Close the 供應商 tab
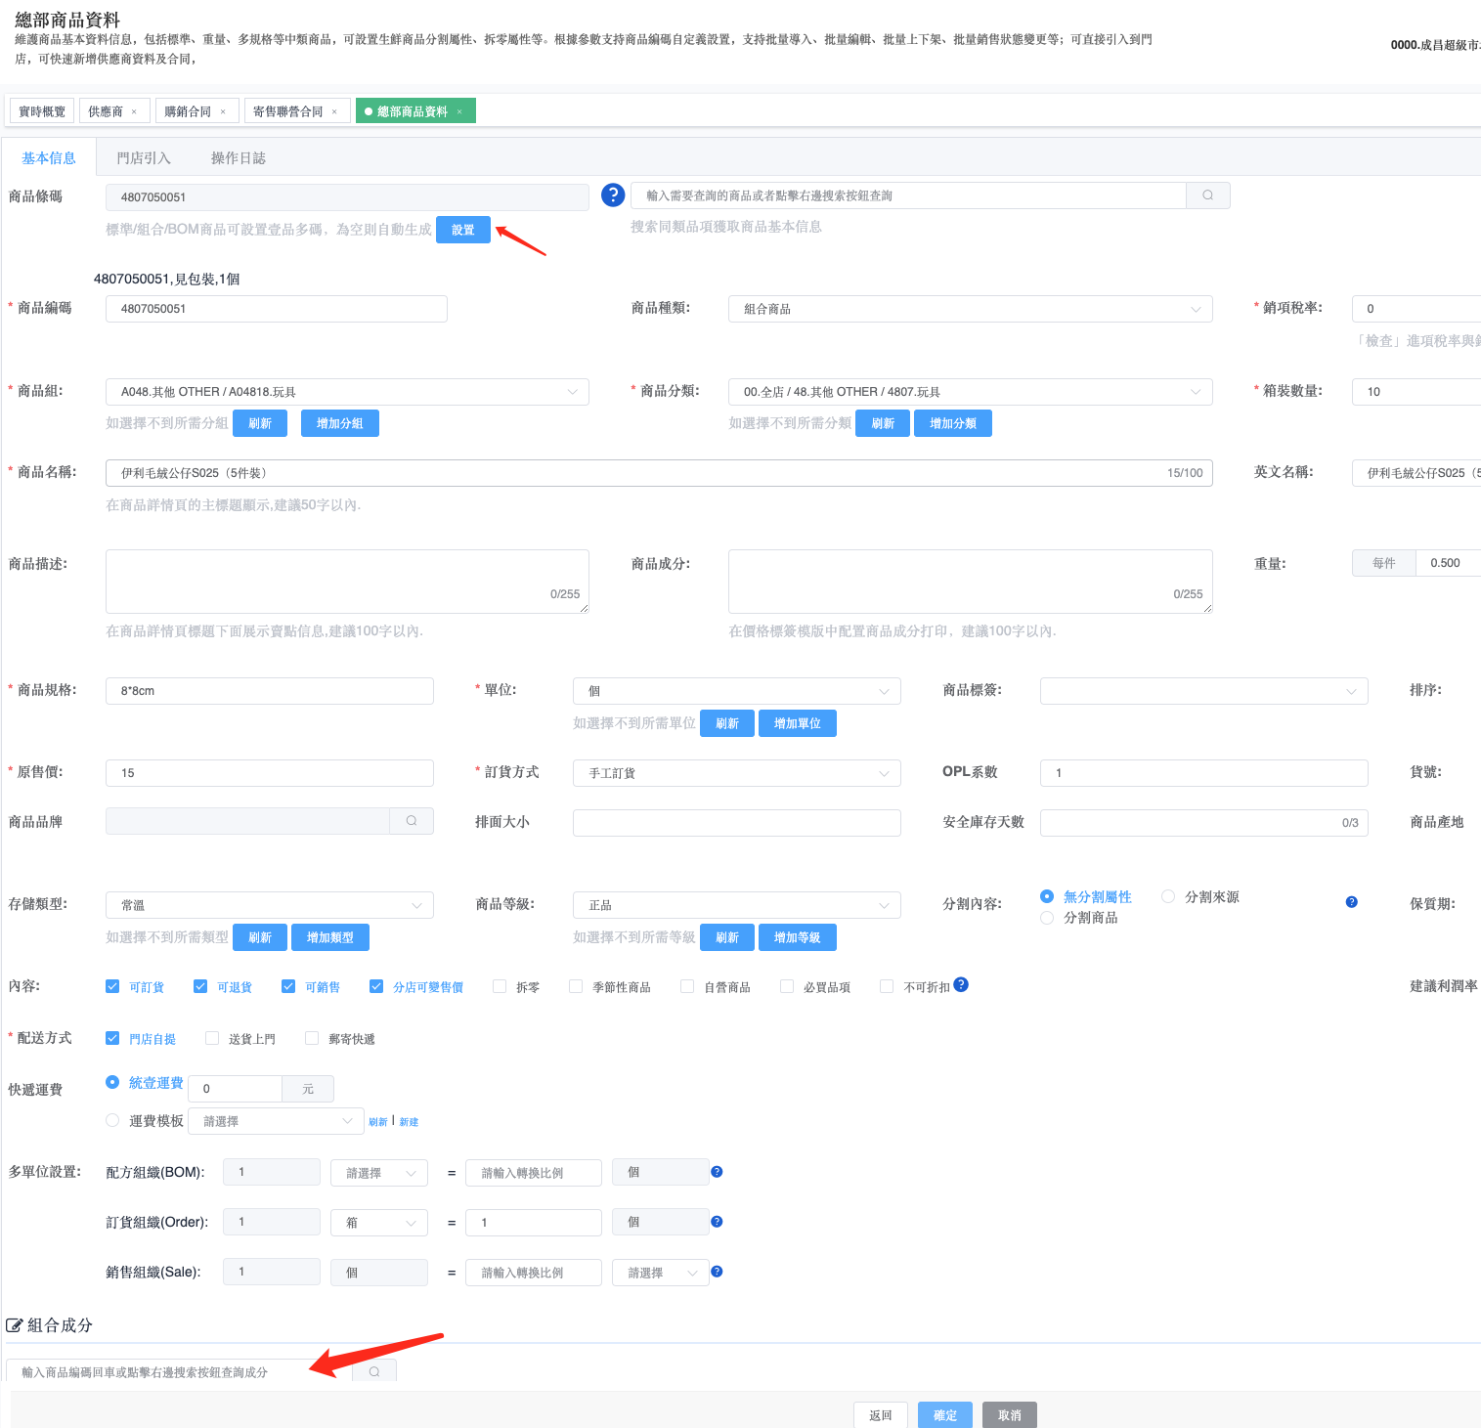 134,111
